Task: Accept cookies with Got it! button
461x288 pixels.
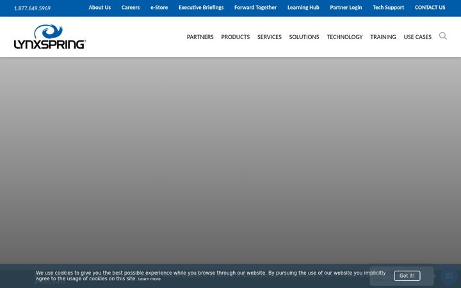Action: 407,276
